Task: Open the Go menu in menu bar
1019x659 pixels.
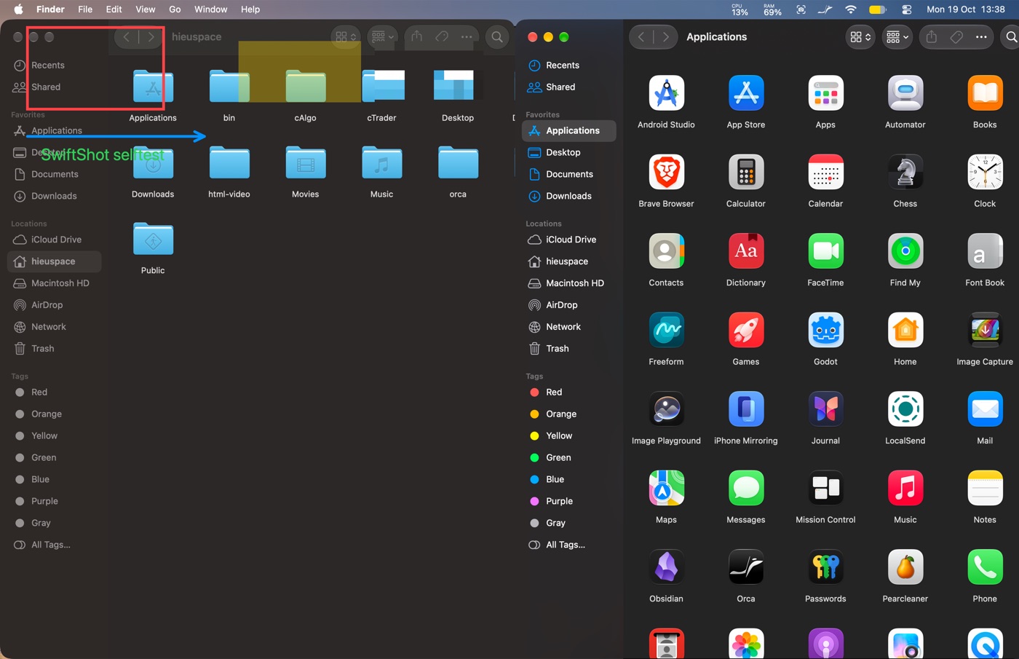Action: [175, 9]
